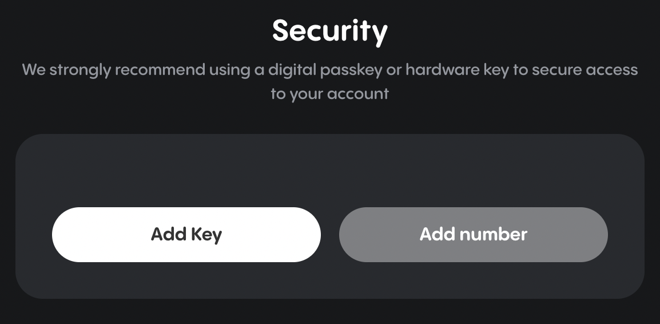This screenshot has width=660, height=324.
Task: Start adding a hardware key
Action: 186,234
